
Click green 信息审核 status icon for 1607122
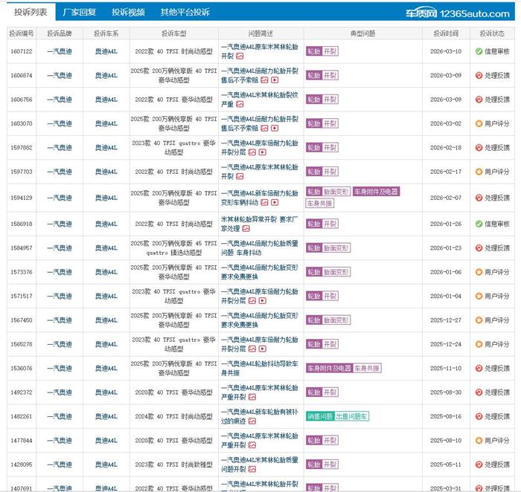pos(479,51)
